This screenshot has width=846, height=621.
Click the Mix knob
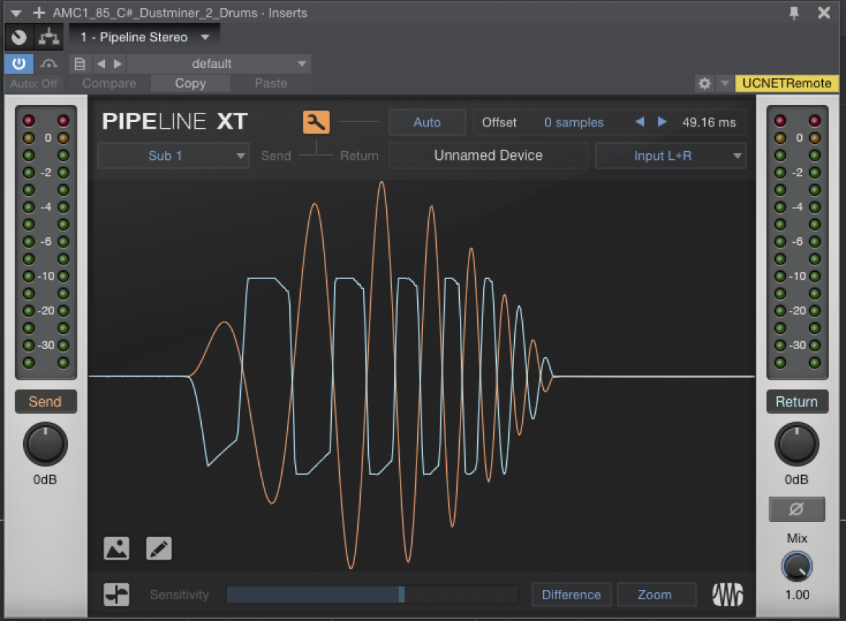pos(797,566)
